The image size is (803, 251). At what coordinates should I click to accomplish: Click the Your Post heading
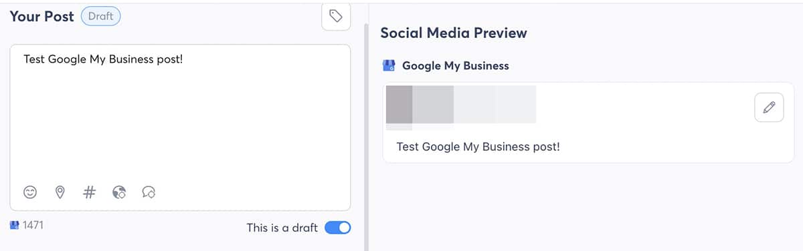(41, 17)
